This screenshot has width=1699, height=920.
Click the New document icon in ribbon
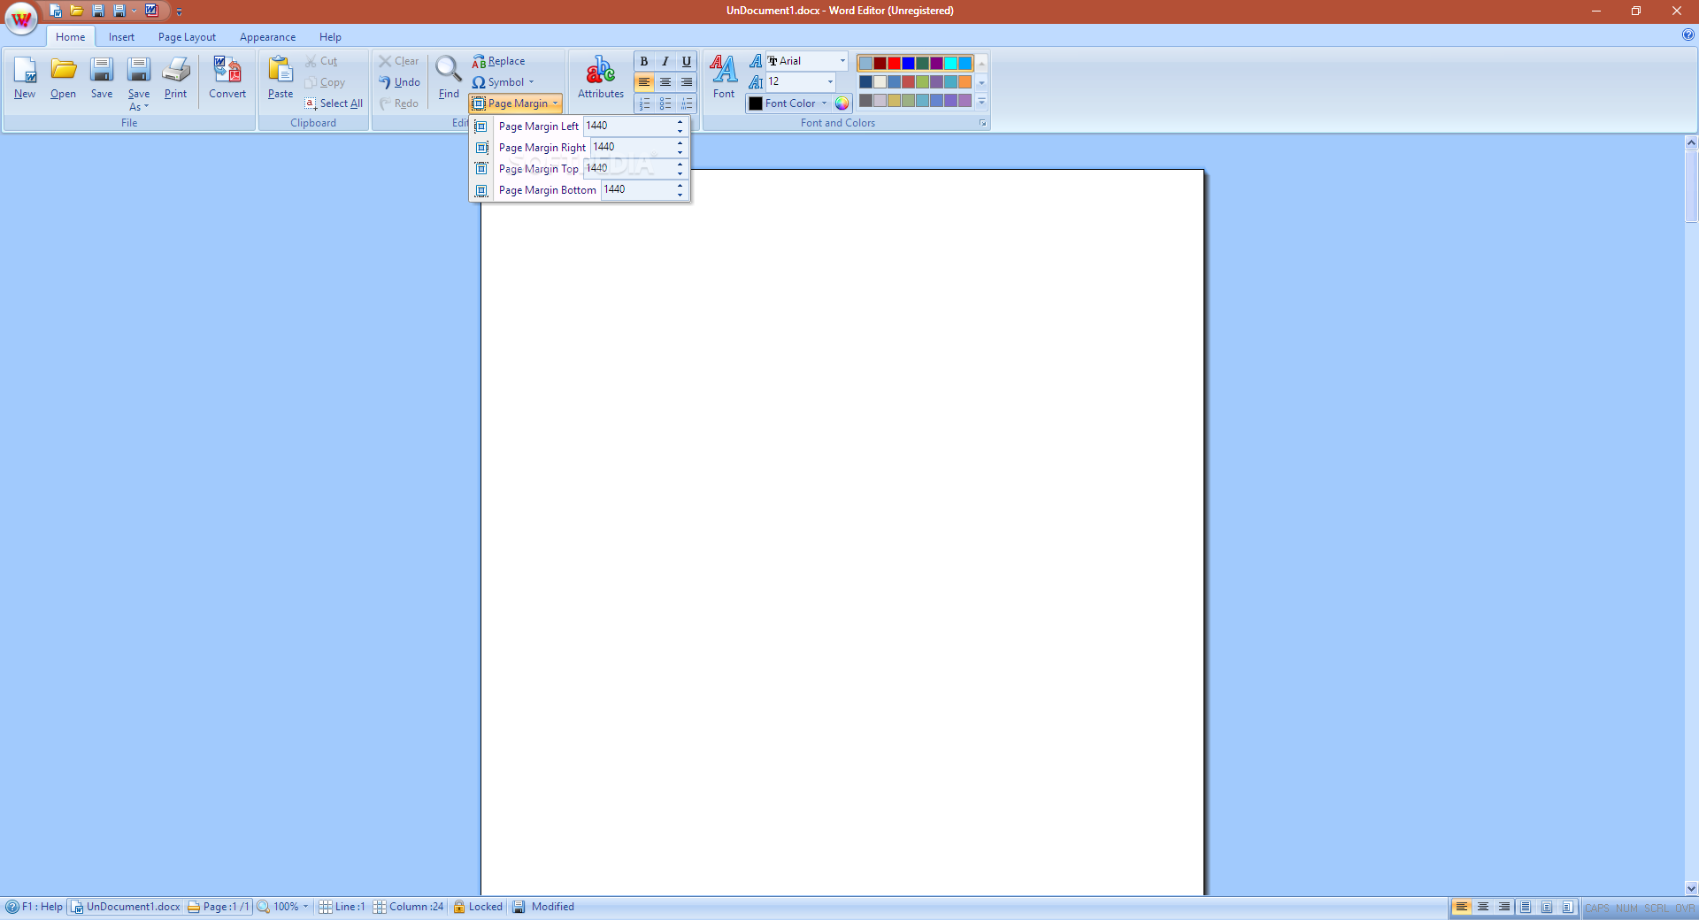[x=25, y=78]
